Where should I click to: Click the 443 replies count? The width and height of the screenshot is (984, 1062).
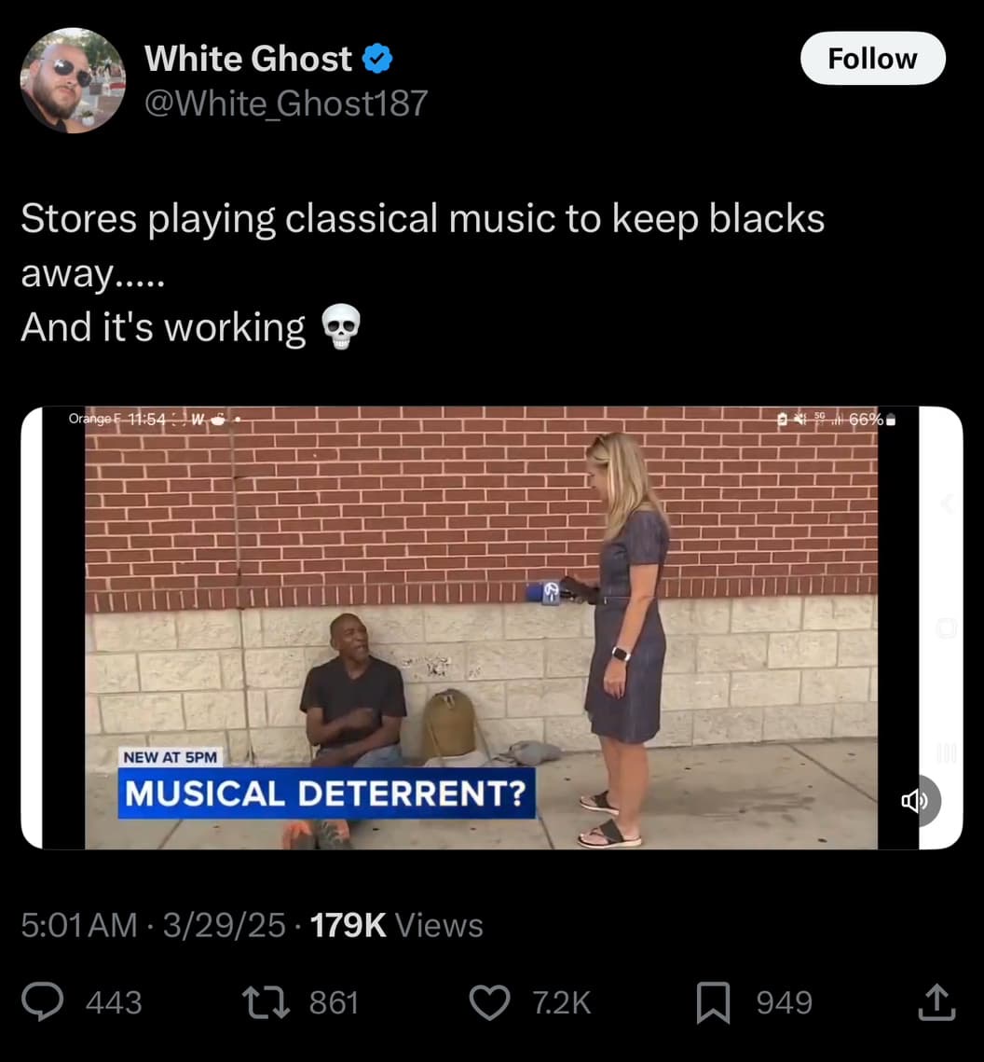pos(114,1002)
